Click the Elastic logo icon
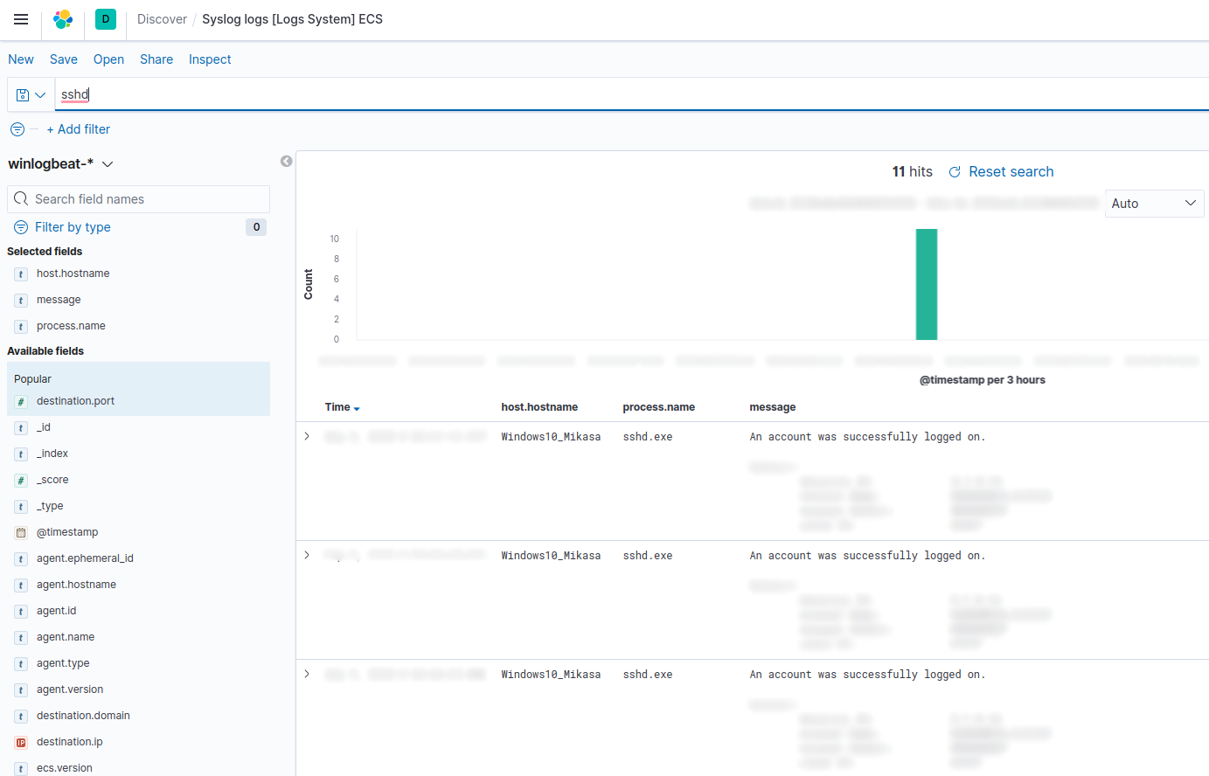 tap(63, 19)
